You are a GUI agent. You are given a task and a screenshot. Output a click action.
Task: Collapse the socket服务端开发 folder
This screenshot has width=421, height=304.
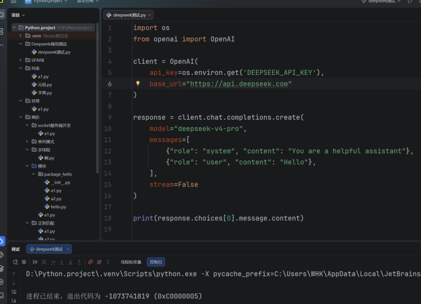coord(27,125)
